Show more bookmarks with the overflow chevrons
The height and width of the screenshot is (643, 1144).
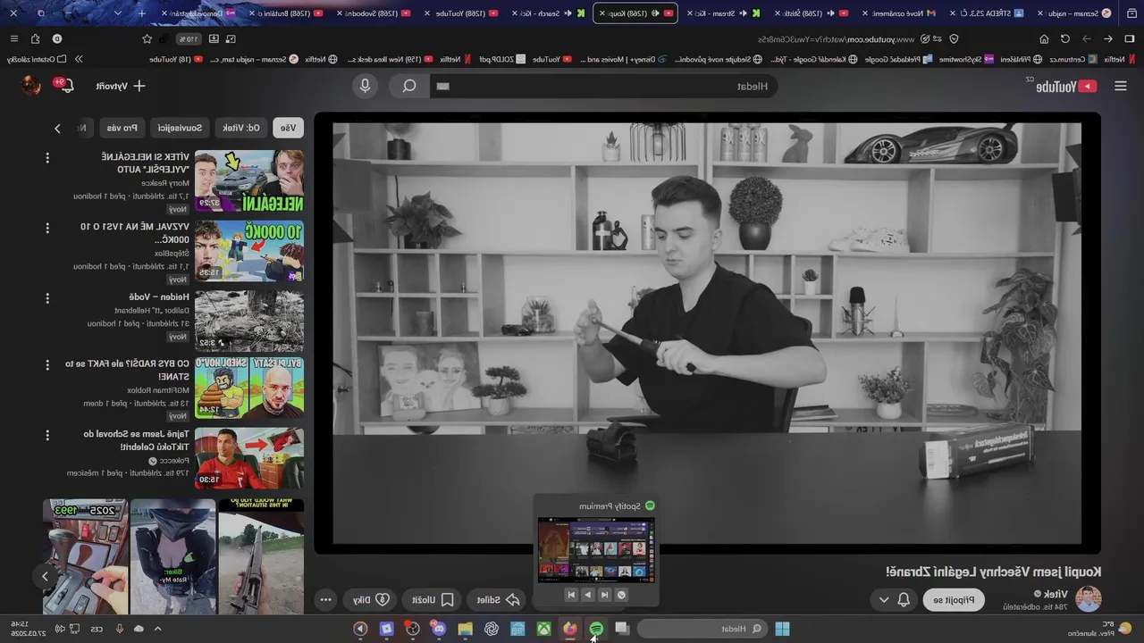pyautogui.click(x=79, y=59)
